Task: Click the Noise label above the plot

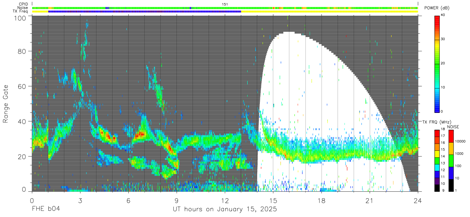Action: pyautogui.click(x=23, y=8)
